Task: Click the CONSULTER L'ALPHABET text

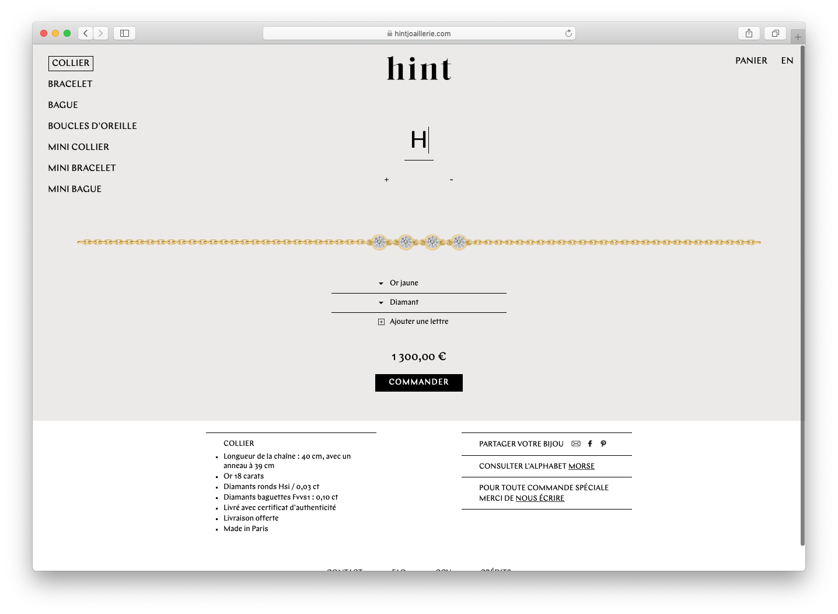Action: (523, 466)
